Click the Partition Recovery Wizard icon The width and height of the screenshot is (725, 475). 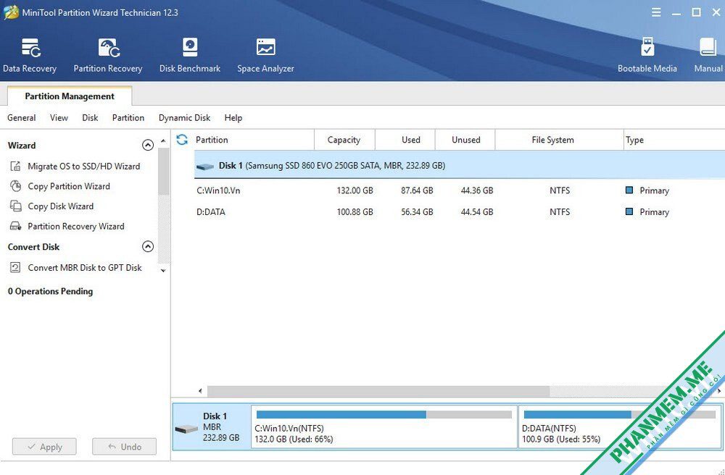pyautogui.click(x=16, y=226)
